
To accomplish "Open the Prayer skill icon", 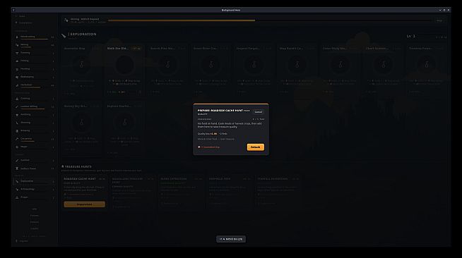I will click(x=17, y=197).
